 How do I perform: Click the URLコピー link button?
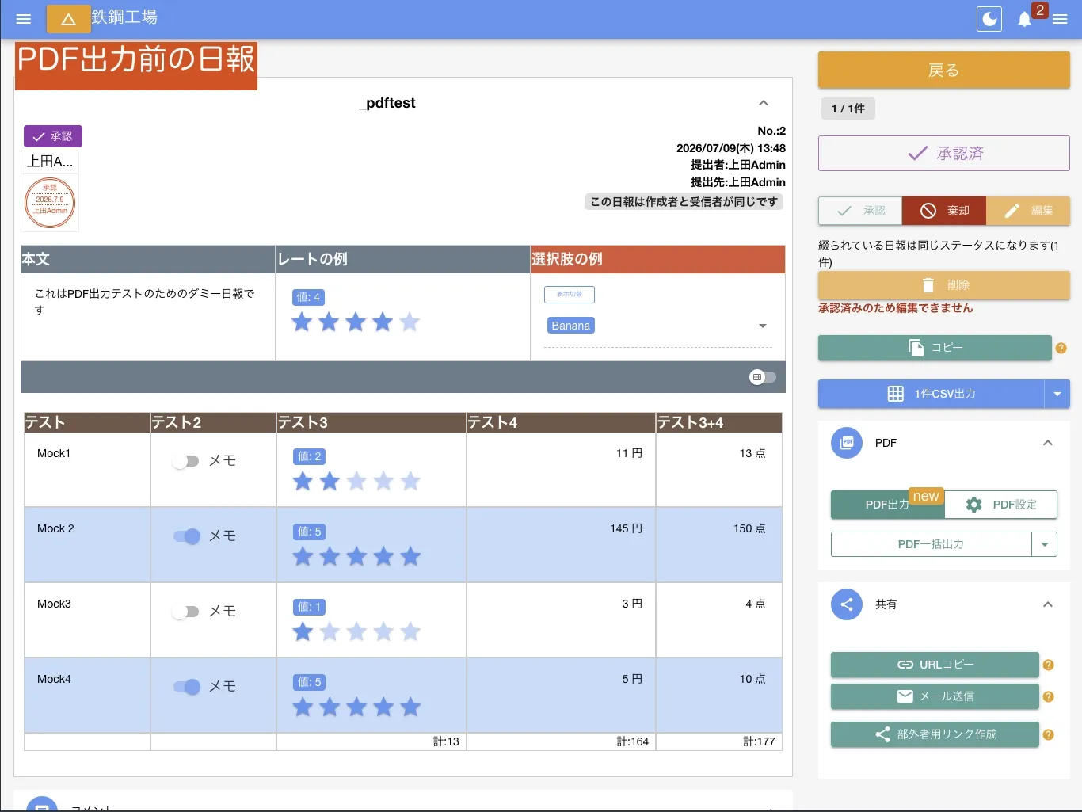[x=935, y=665]
